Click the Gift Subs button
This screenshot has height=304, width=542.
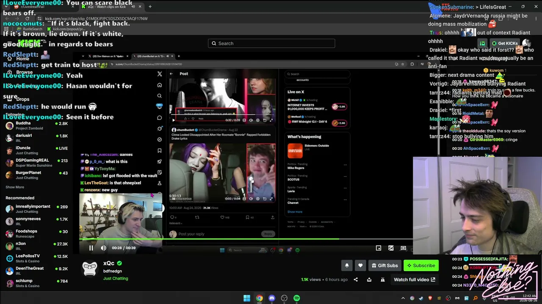384,266
